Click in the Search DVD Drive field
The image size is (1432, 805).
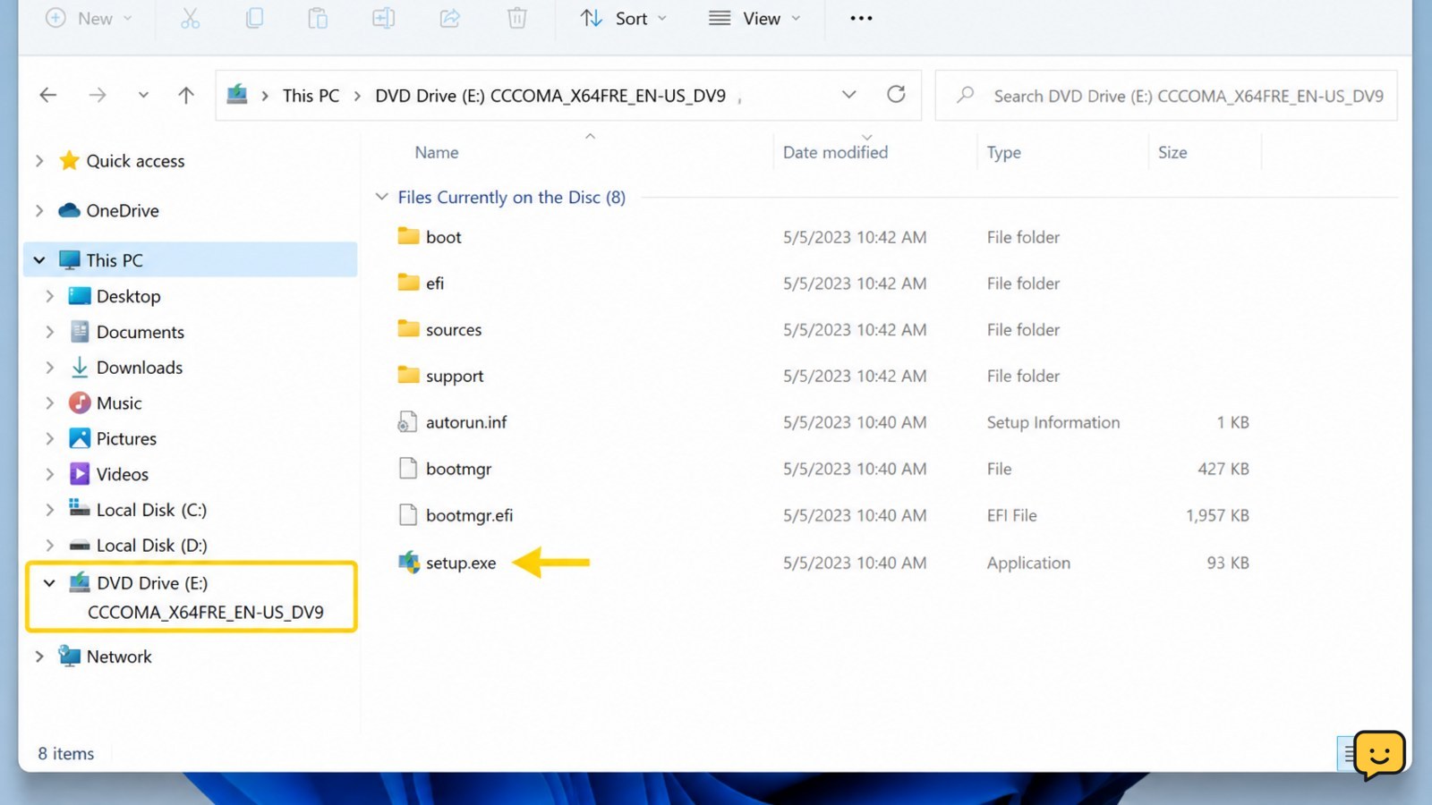[1166, 95]
